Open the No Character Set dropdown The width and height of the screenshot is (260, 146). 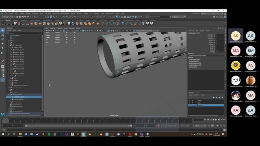(x=171, y=126)
